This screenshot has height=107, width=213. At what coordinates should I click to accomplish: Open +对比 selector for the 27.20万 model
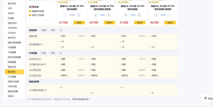[x=132, y=15]
